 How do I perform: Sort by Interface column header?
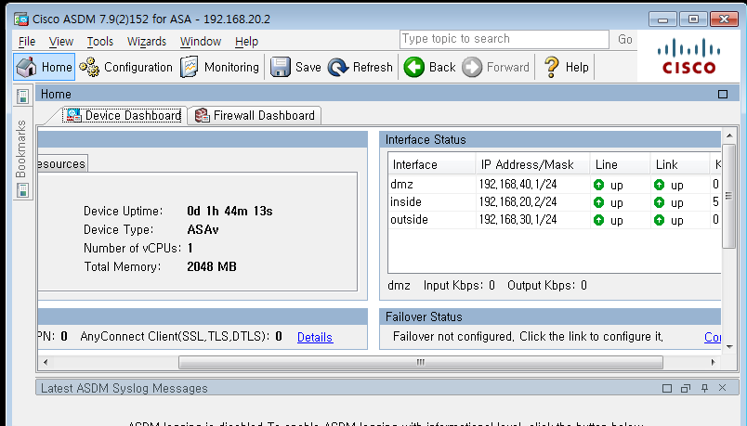point(432,164)
